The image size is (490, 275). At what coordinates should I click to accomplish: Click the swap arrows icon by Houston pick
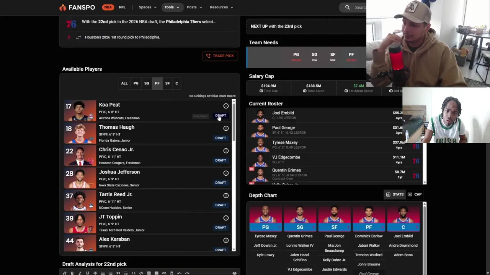[x=78, y=37]
